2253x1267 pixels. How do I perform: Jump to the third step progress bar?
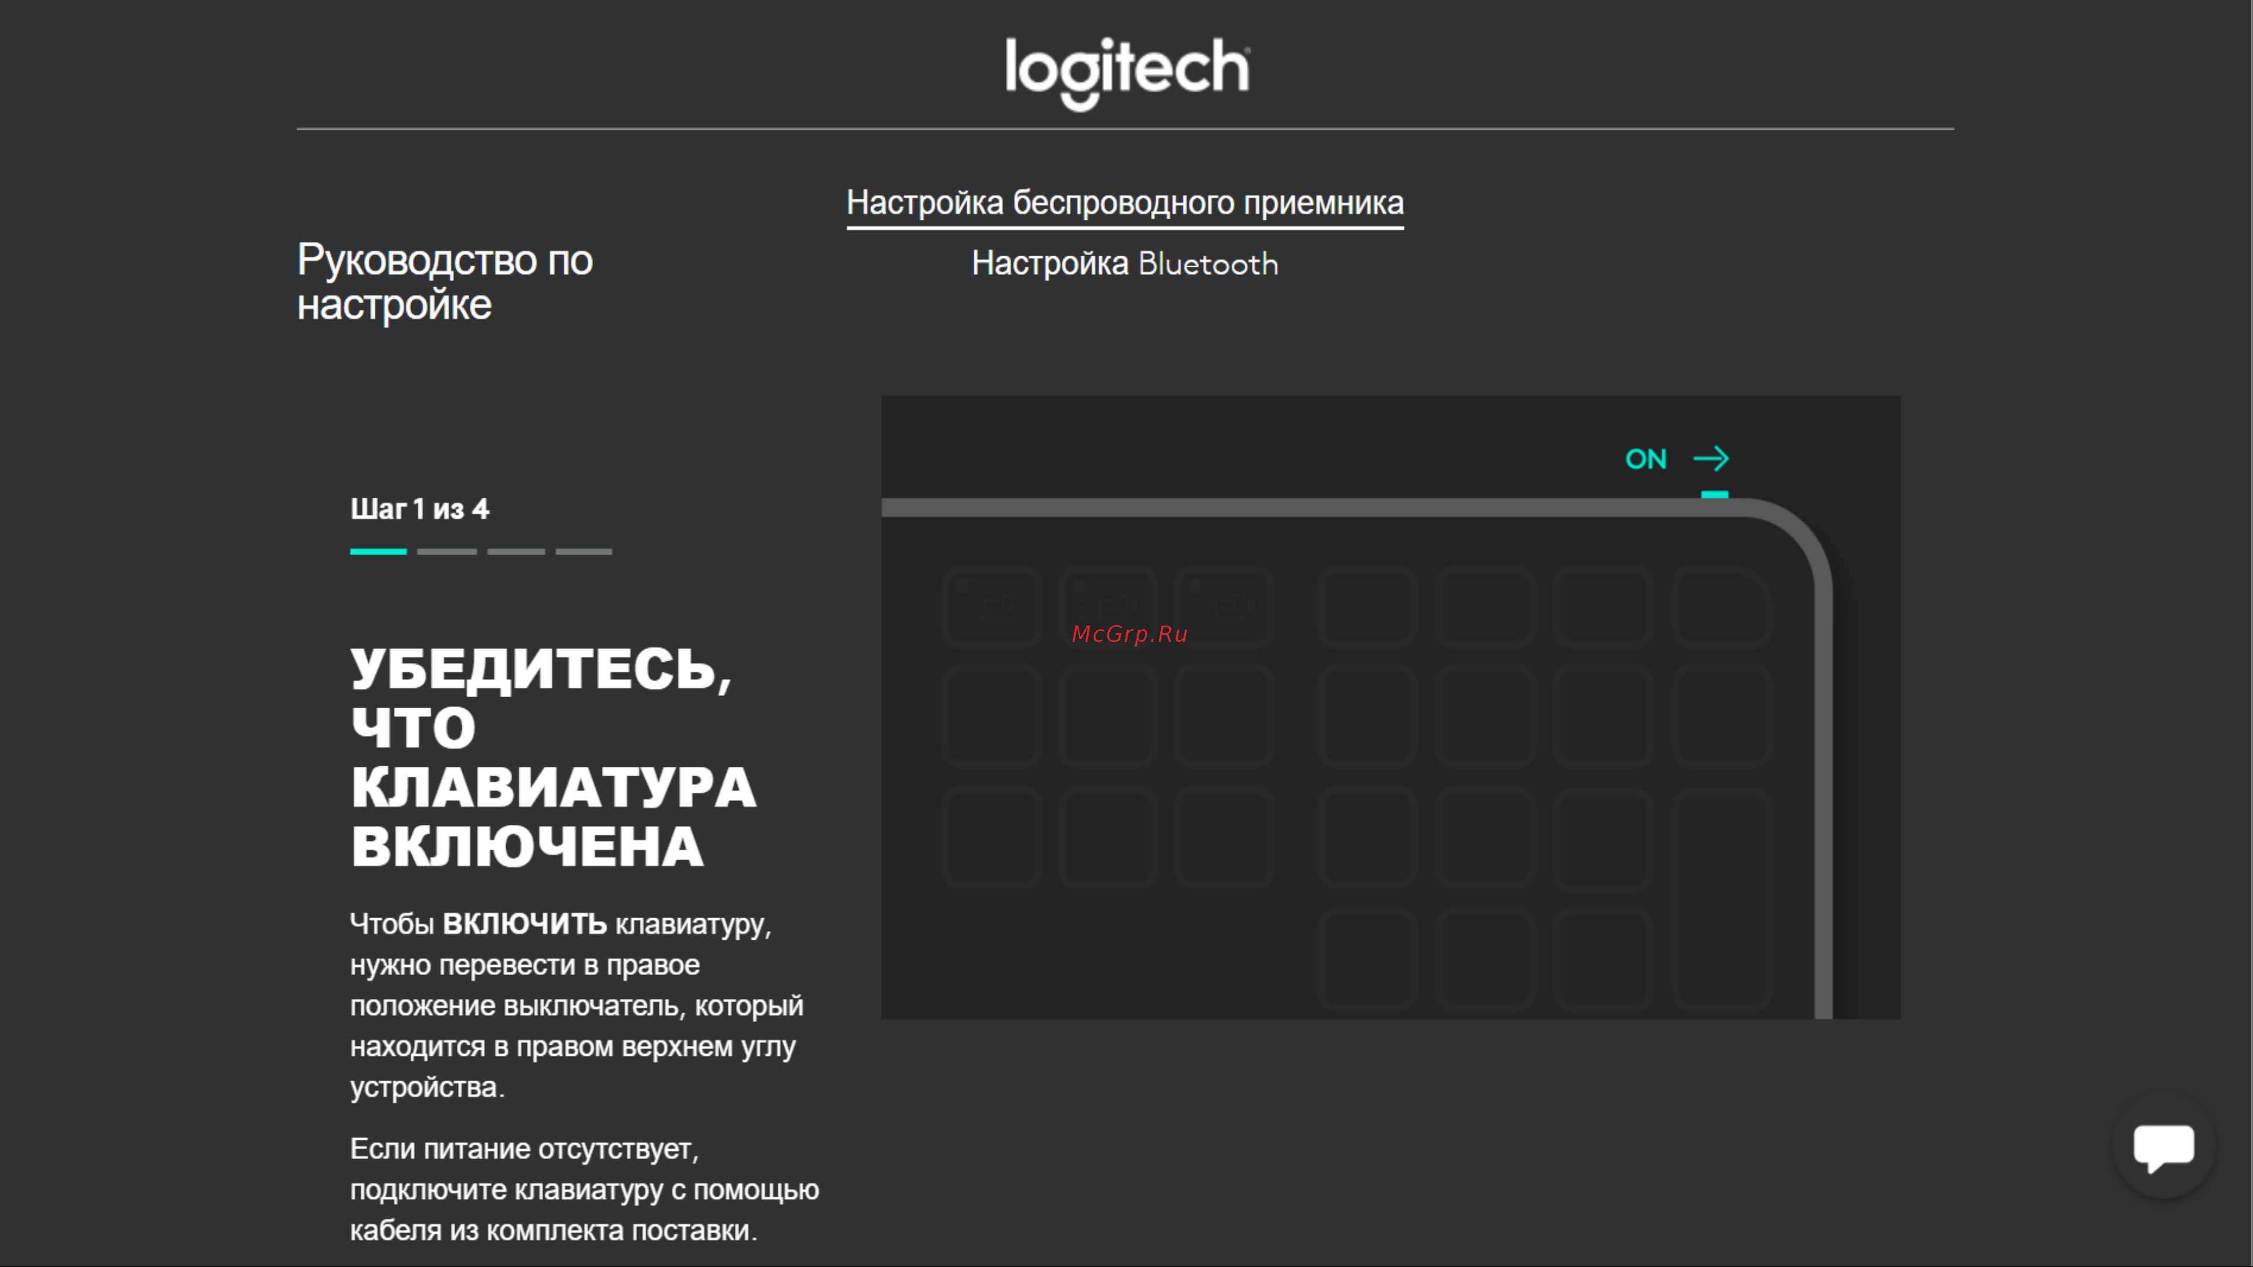(516, 552)
